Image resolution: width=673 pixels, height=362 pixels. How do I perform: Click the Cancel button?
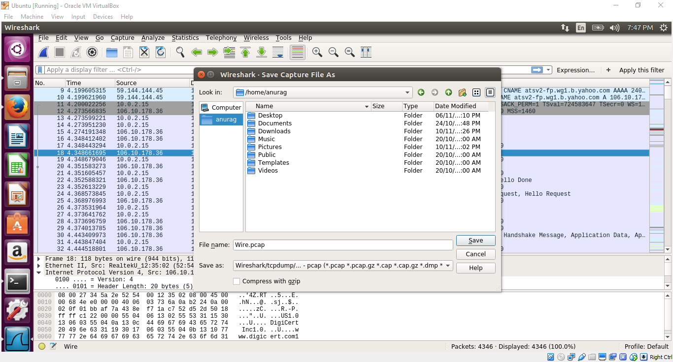pos(475,254)
